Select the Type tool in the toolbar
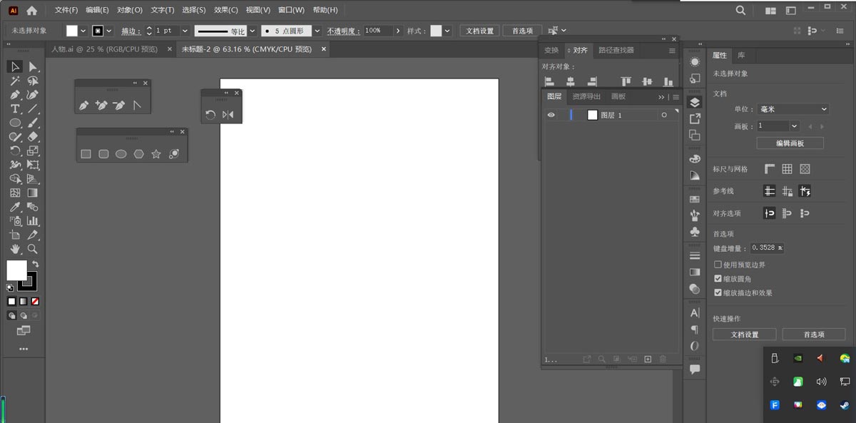856x423 pixels. tap(16, 108)
